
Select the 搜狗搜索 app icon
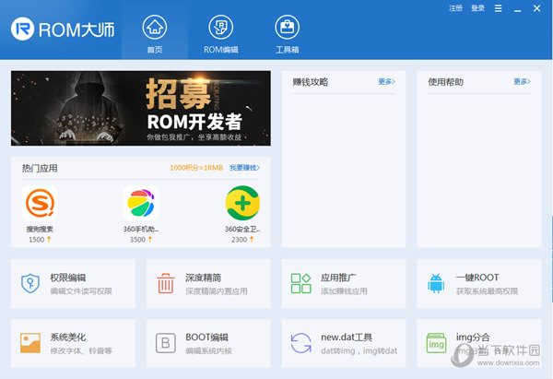(x=40, y=204)
